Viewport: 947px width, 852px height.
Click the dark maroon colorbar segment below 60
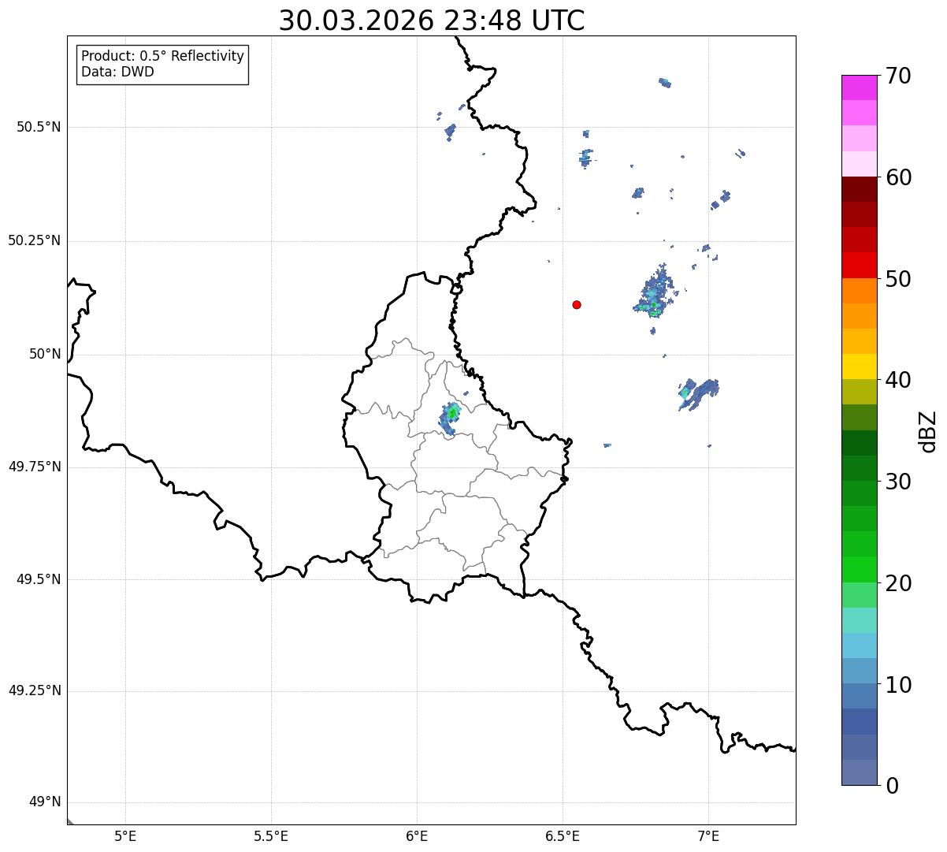point(860,189)
